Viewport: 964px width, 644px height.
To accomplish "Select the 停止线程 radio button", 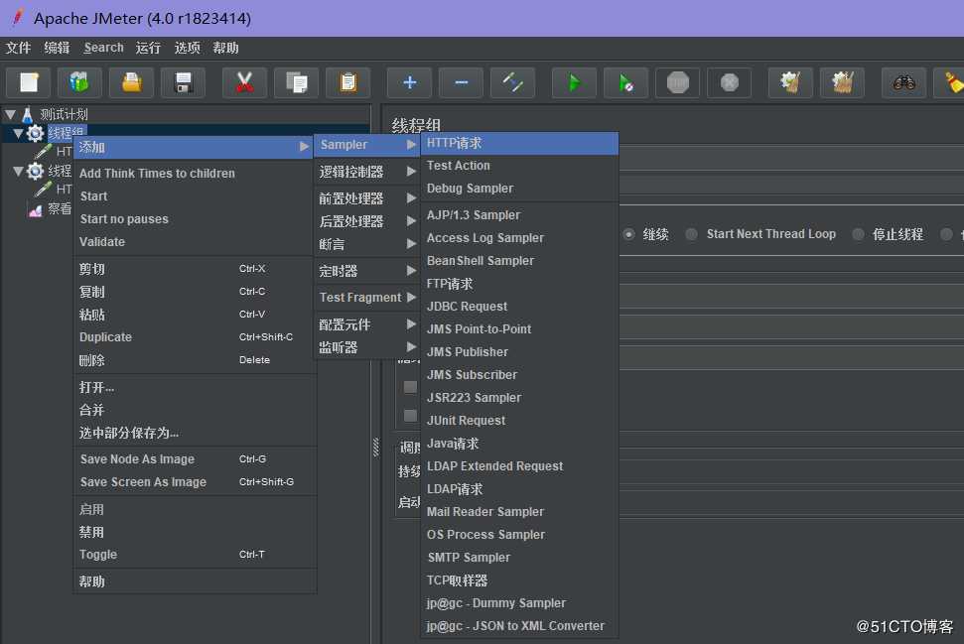I will [x=858, y=234].
